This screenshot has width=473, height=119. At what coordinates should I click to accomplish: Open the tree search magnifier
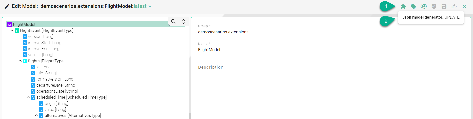pyautogui.click(x=173, y=22)
